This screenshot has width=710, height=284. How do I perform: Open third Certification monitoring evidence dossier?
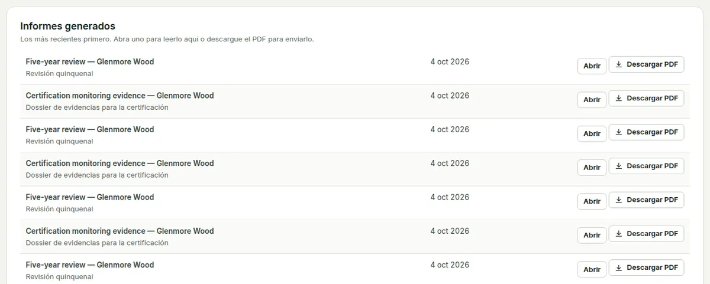(592, 235)
